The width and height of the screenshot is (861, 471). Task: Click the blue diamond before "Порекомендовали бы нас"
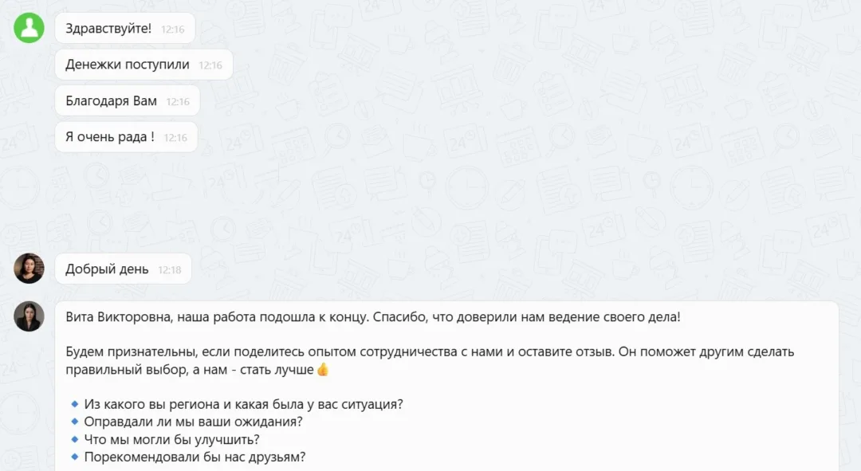pyautogui.click(x=75, y=457)
